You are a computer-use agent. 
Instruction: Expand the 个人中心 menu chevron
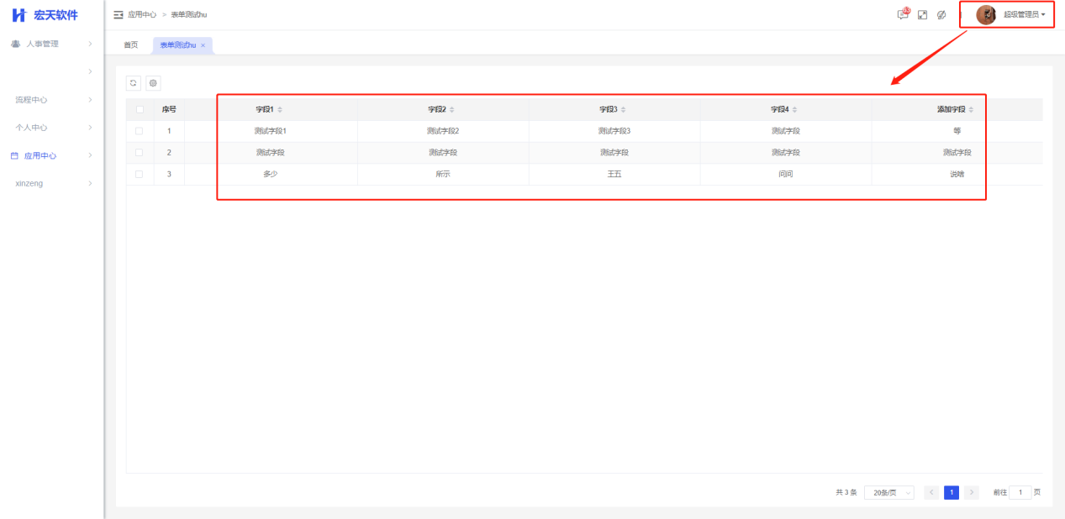pyautogui.click(x=90, y=128)
